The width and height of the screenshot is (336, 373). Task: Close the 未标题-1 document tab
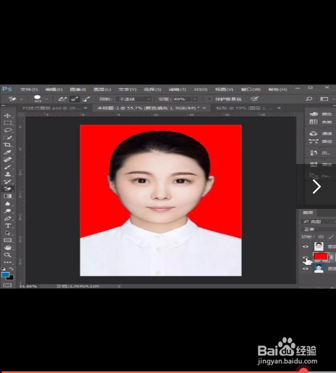coord(204,108)
